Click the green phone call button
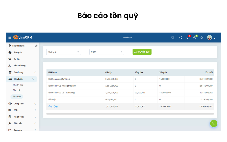This screenshot has height=142, width=227. tap(214, 124)
